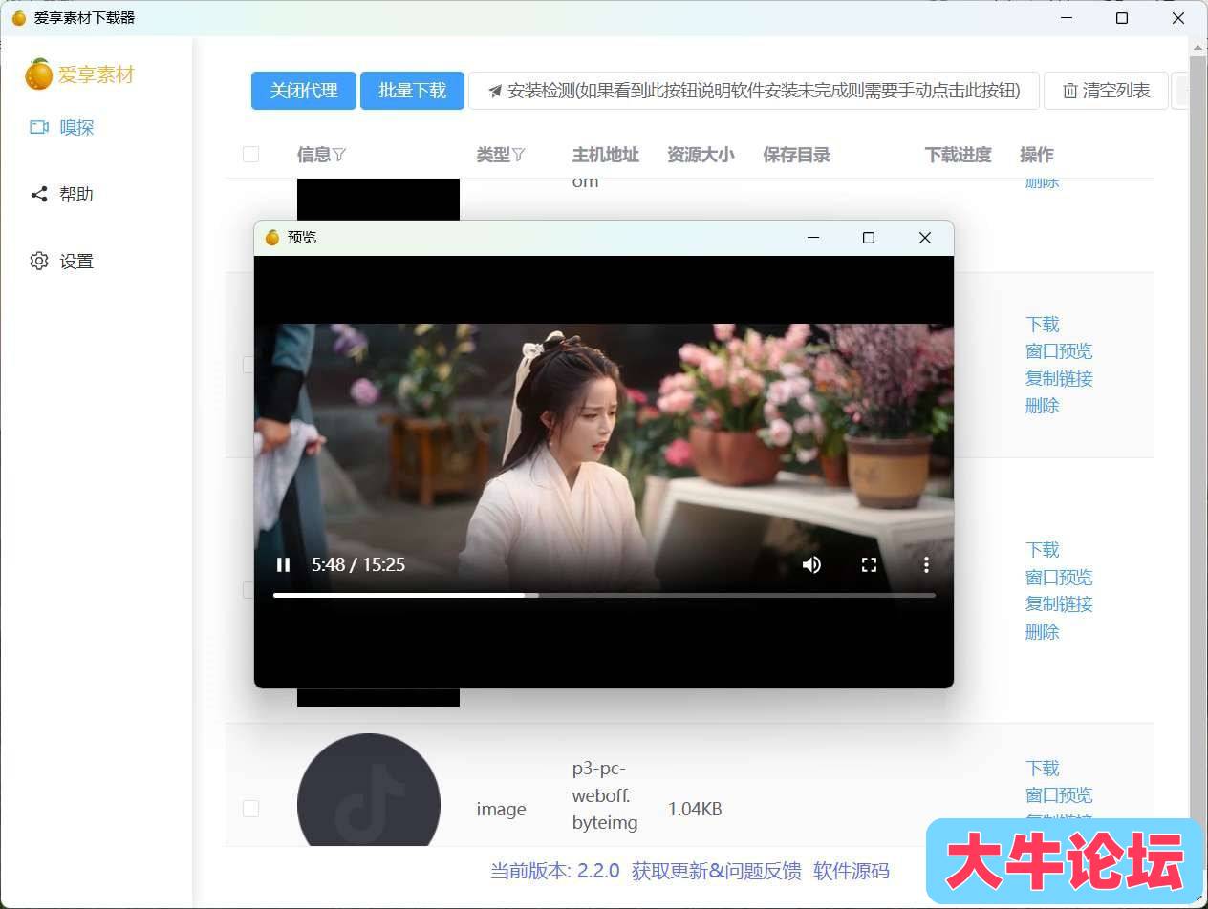This screenshot has width=1208, height=909.
Task: Minimize the 爱享素材下载器 main window
Action: pyautogui.click(x=1067, y=18)
